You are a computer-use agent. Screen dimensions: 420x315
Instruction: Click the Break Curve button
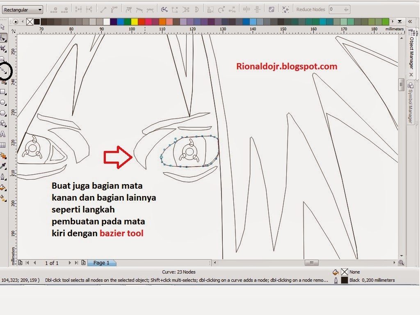coord(89,10)
